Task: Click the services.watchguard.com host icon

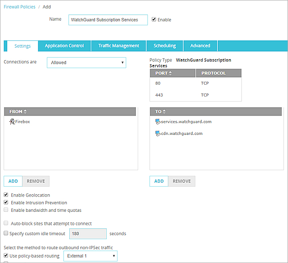Action: tap(157, 121)
